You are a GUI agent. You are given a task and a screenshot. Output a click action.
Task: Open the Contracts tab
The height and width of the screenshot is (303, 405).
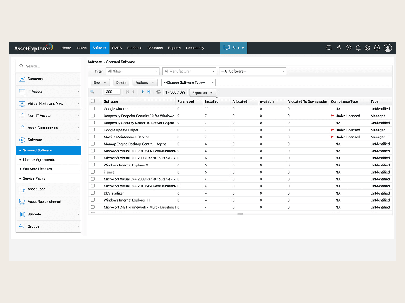[x=155, y=48]
